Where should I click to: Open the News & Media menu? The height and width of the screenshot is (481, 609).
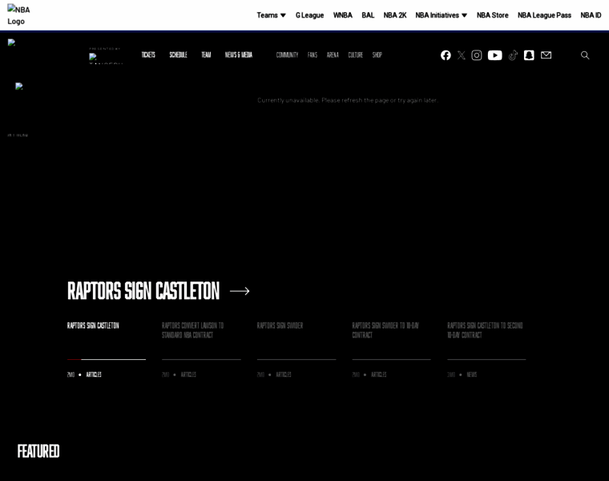[239, 55]
